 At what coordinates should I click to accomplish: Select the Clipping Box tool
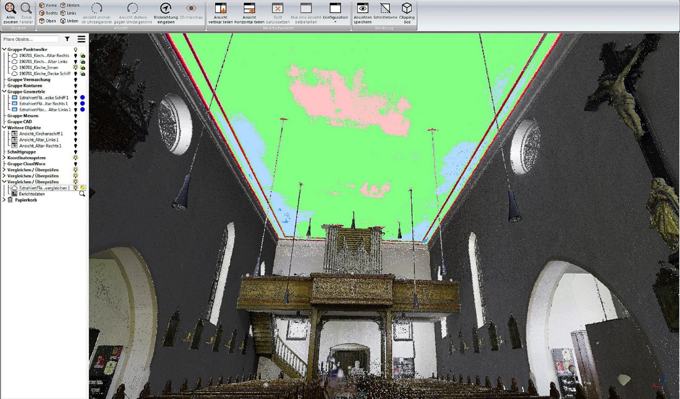[407, 8]
